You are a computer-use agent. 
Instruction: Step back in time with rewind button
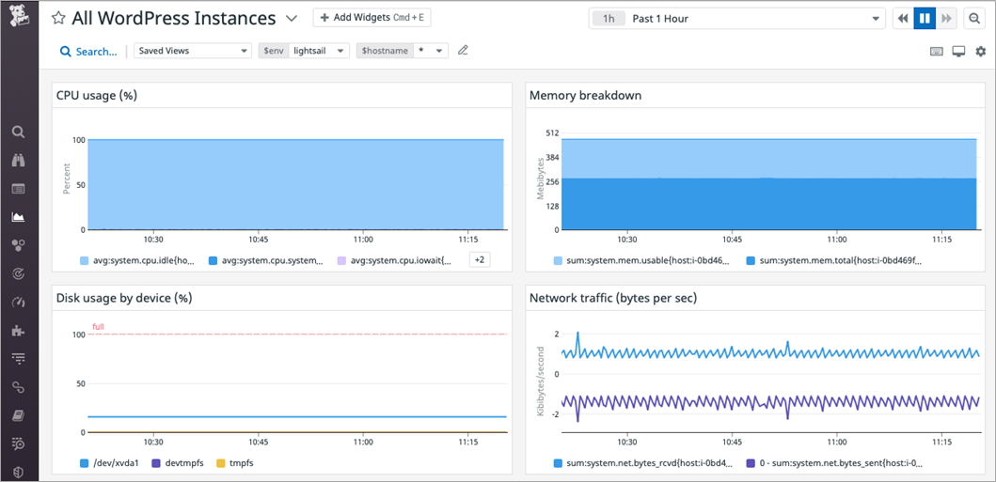pos(903,19)
